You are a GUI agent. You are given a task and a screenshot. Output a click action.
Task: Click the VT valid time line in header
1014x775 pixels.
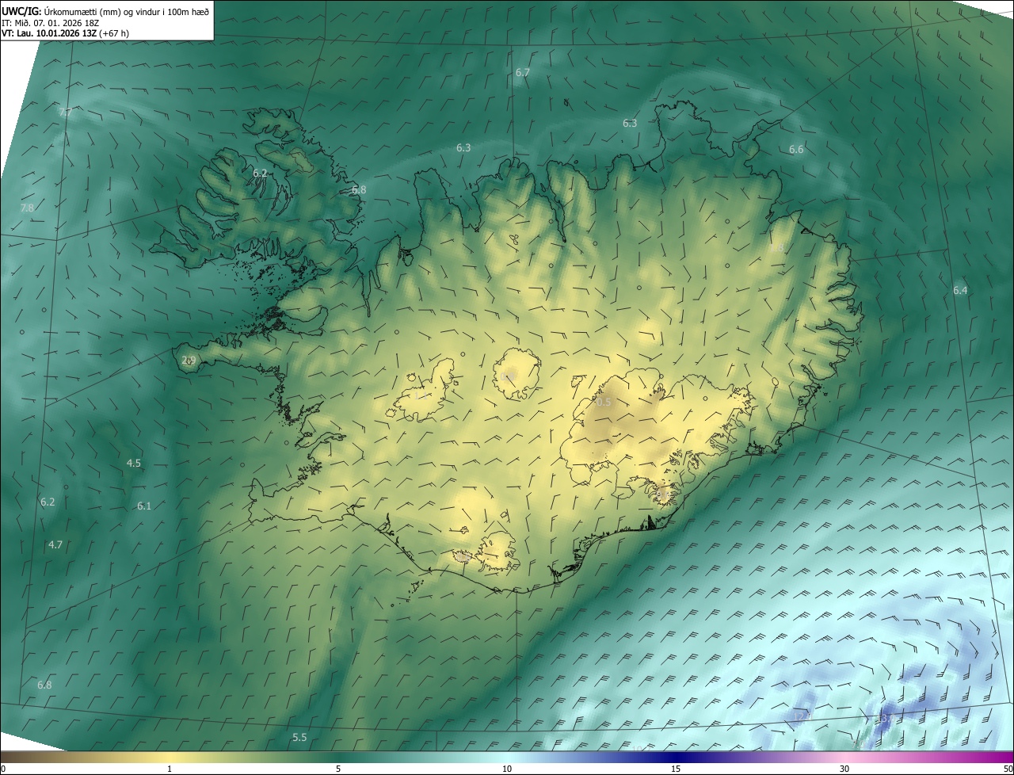[65, 33]
